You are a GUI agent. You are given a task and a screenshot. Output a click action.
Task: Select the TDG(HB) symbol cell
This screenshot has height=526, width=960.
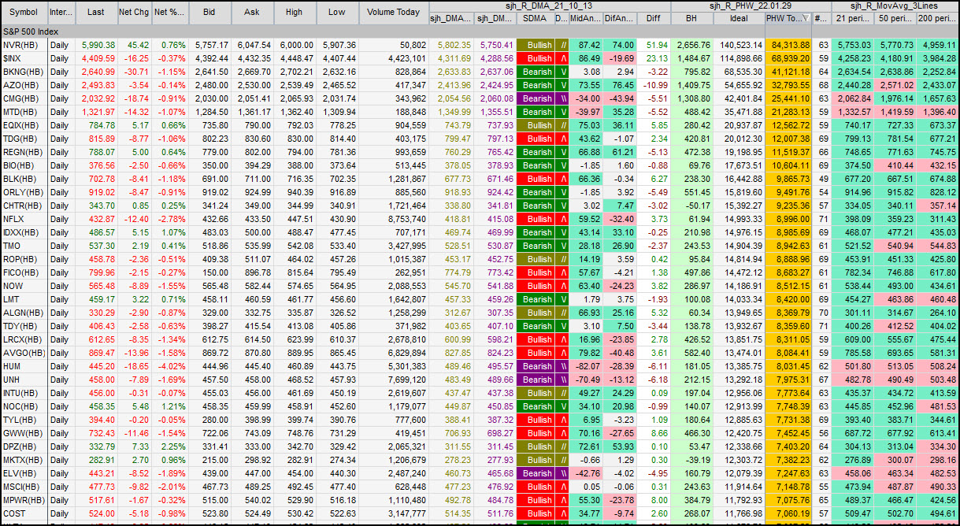(24, 139)
